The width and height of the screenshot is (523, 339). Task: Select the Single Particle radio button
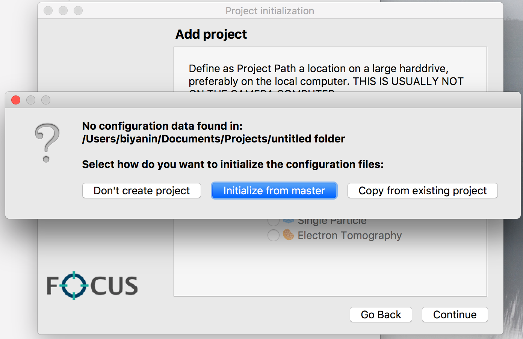[273, 221]
